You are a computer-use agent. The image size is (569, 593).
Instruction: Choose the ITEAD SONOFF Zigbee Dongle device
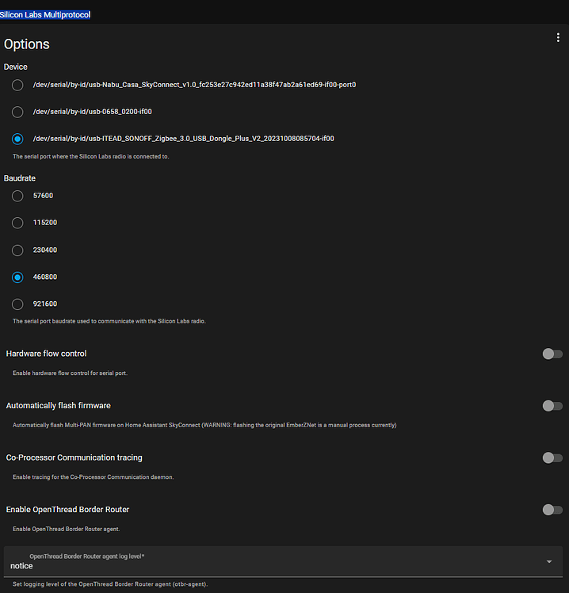click(17, 139)
